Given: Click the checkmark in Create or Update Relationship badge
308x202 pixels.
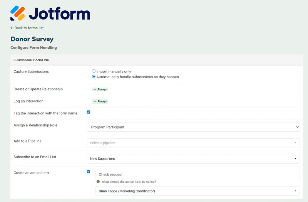Looking at the screenshot, I should (95, 89).
